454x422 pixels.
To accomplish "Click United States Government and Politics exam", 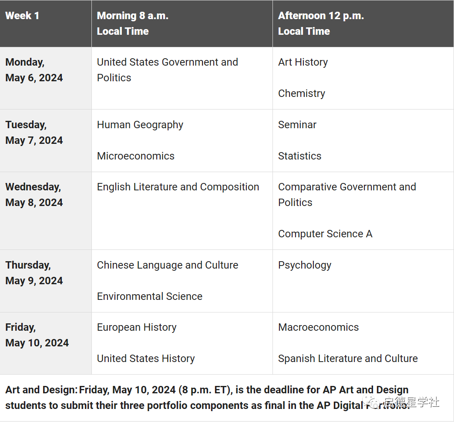I will (167, 70).
